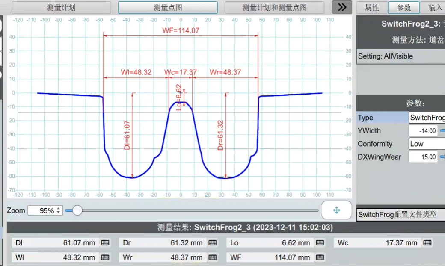Switch to the 测量计划和测量点图 tab

274,8
